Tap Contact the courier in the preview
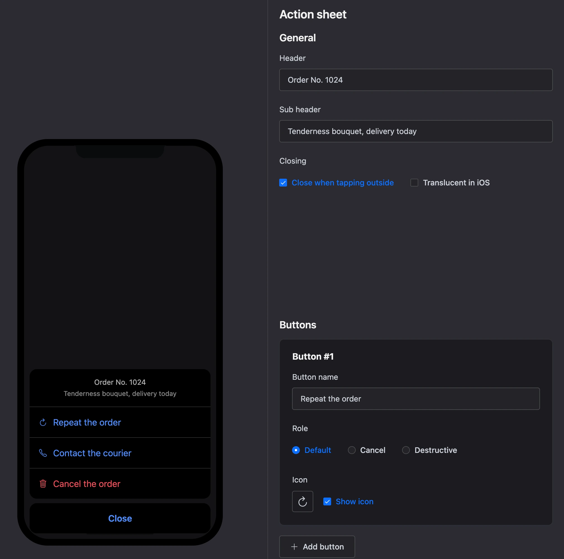The image size is (564, 559). pyautogui.click(x=120, y=453)
